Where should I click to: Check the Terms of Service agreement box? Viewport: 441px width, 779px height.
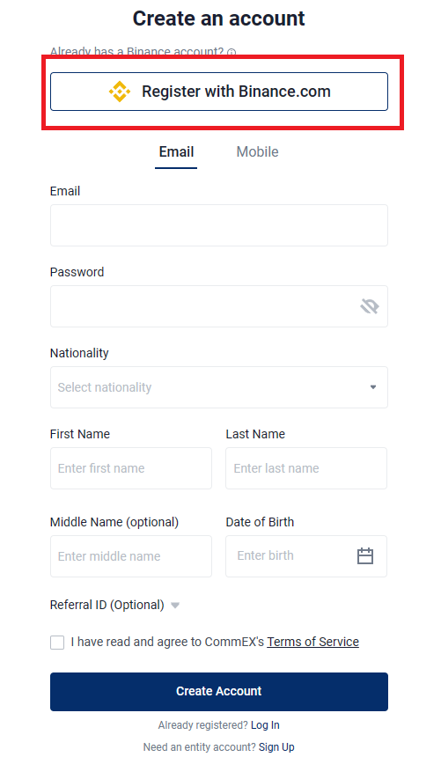pyautogui.click(x=57, y=643)
